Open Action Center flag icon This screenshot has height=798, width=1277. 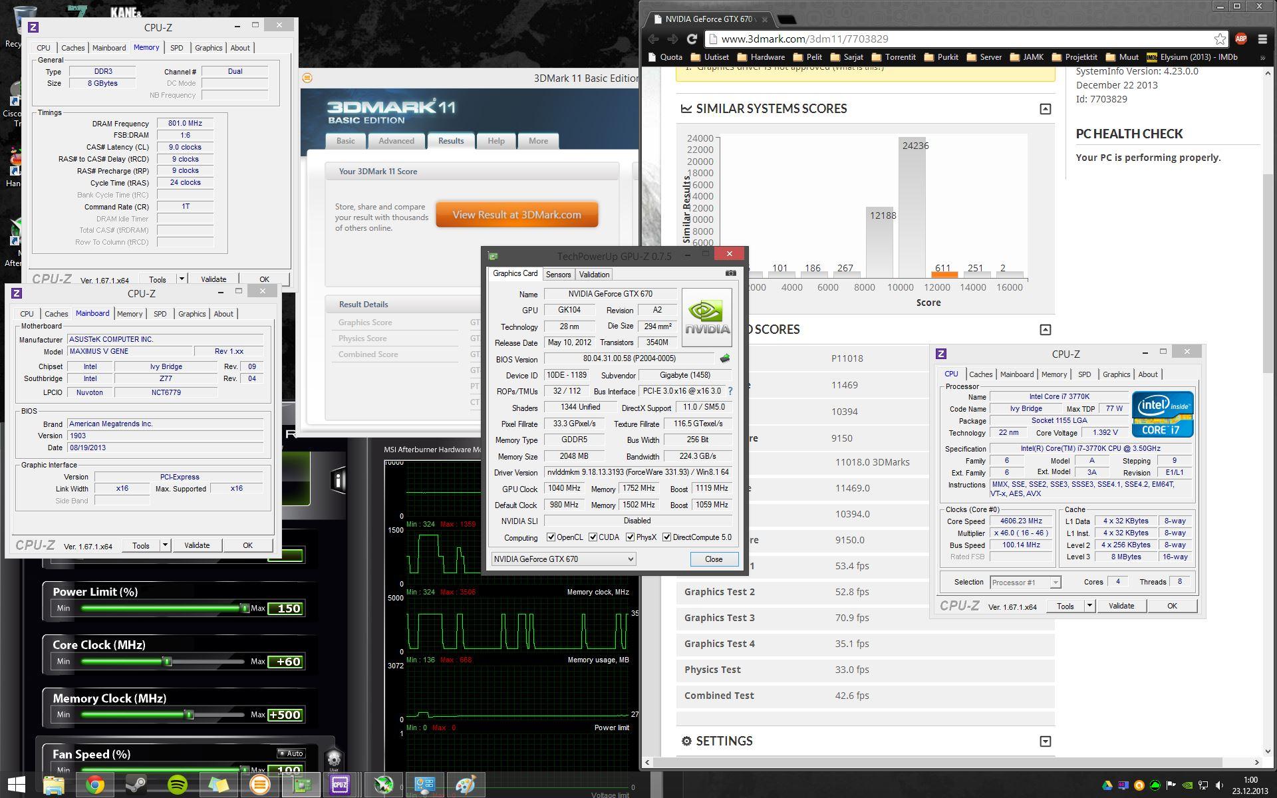tap(1171, 785)
